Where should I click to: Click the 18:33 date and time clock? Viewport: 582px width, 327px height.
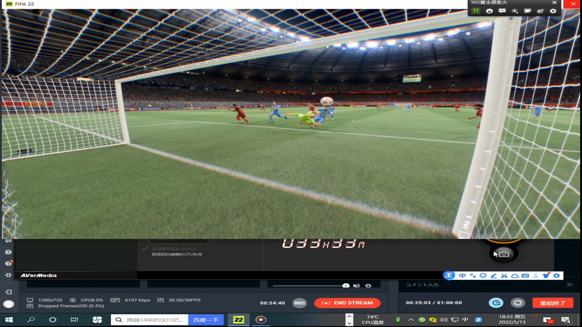coord(512,320)
